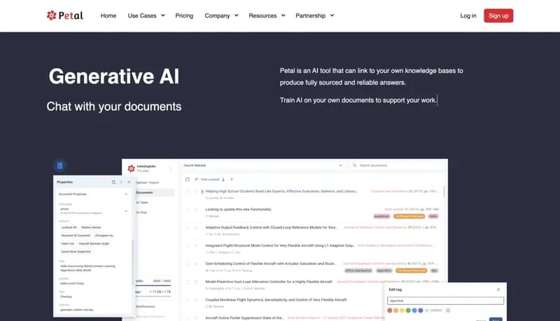
Task: Click the document list vertical scrollbar
Action: pyautogui.click(x=444, y=191)
